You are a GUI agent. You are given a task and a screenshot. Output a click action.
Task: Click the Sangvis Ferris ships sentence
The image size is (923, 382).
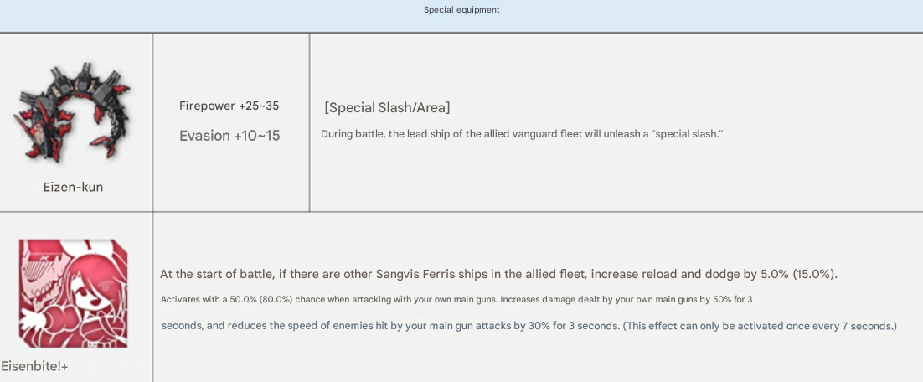498,274
